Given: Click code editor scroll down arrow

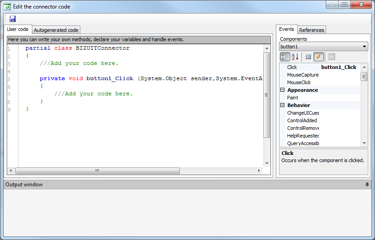Looking at the screenshot, I should [x=267, y=163].
